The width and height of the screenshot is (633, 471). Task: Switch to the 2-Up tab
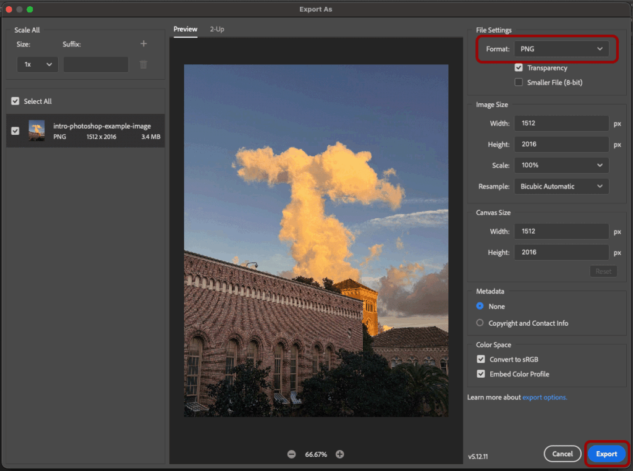click(x=217, y=29)
